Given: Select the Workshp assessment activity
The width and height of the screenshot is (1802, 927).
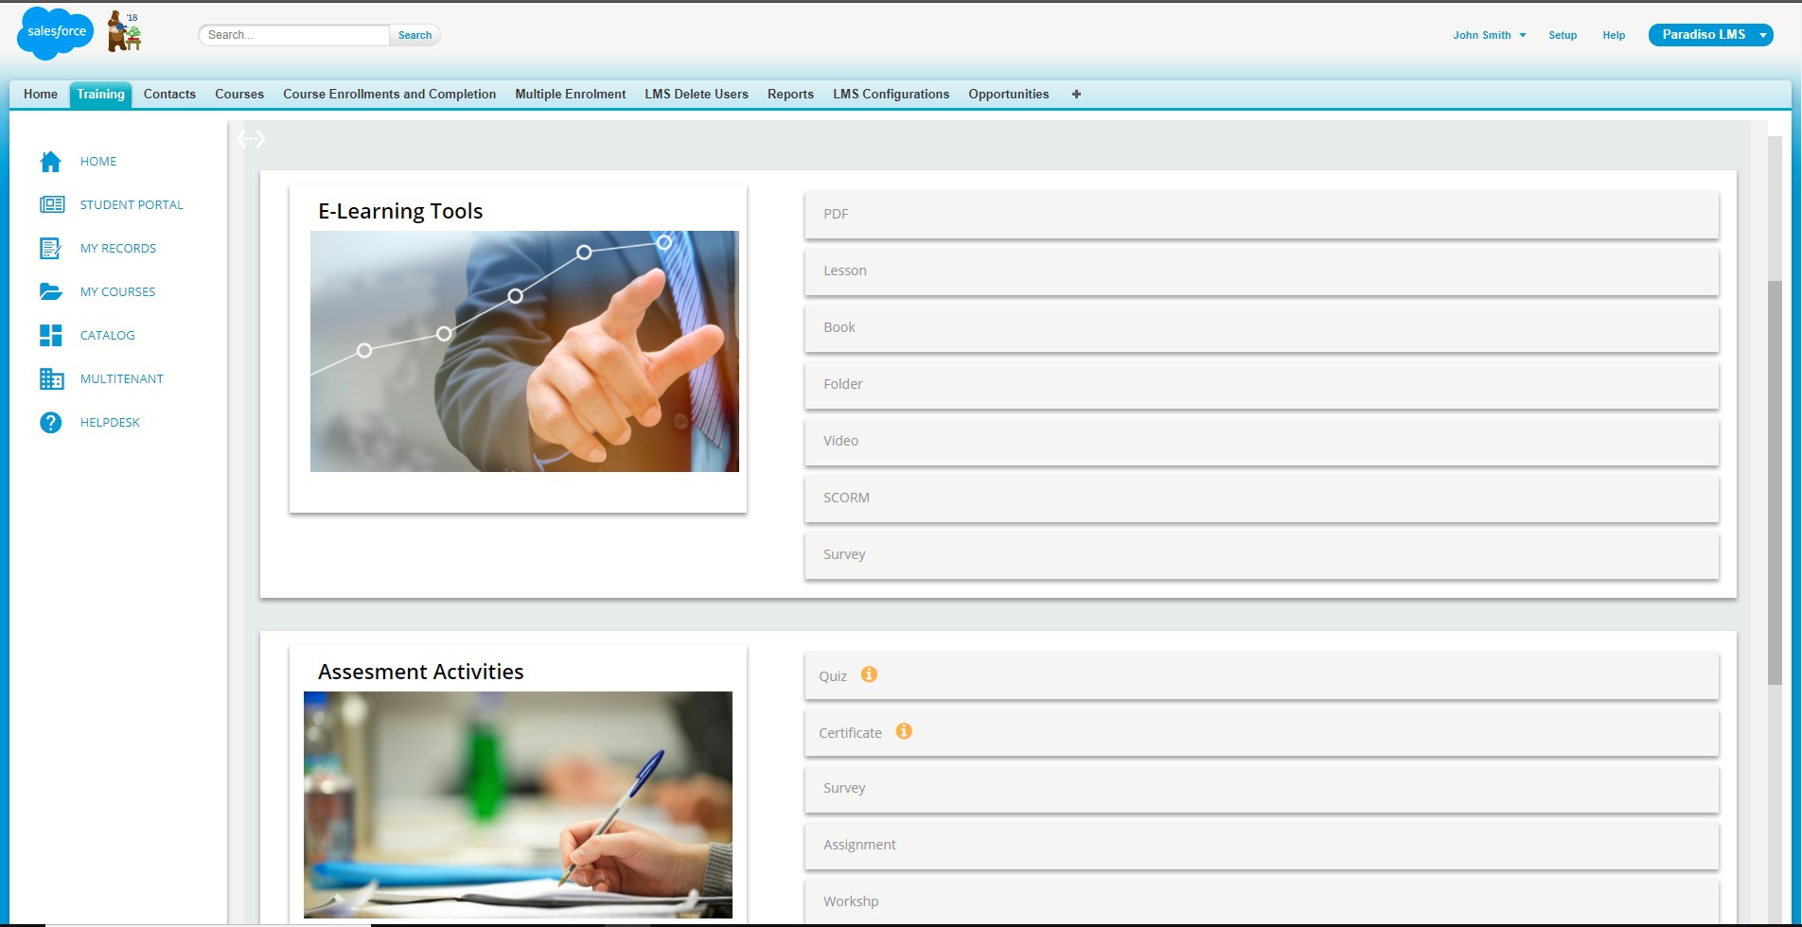Looking at the screenshot, I should point(1262,901).
